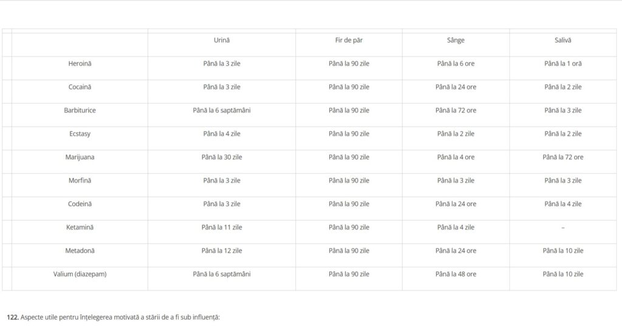Click Heroină saliva cell Până la 1 oră
Image resolution: width=622 pixels, height=330 pixels.
[x=562, y=64]
